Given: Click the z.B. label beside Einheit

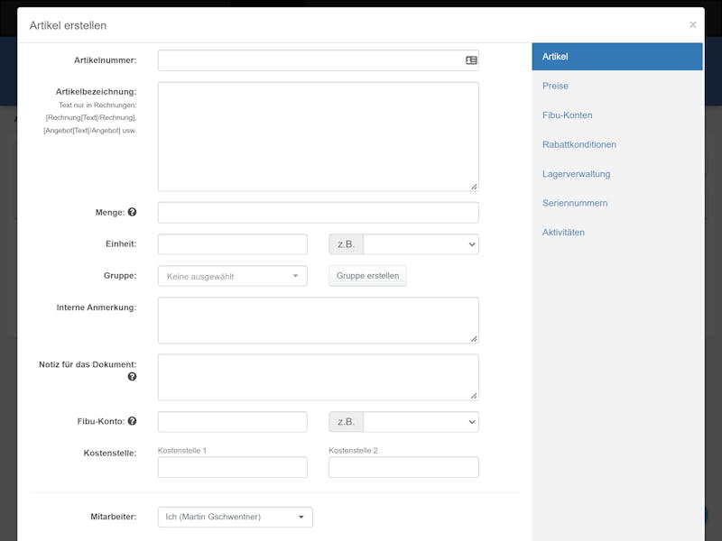Looking at the screenshot, I should [346, 244].
